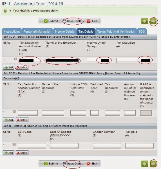
Task: Click TDS1 Tax Deducted field
Action: coord(133,60)
